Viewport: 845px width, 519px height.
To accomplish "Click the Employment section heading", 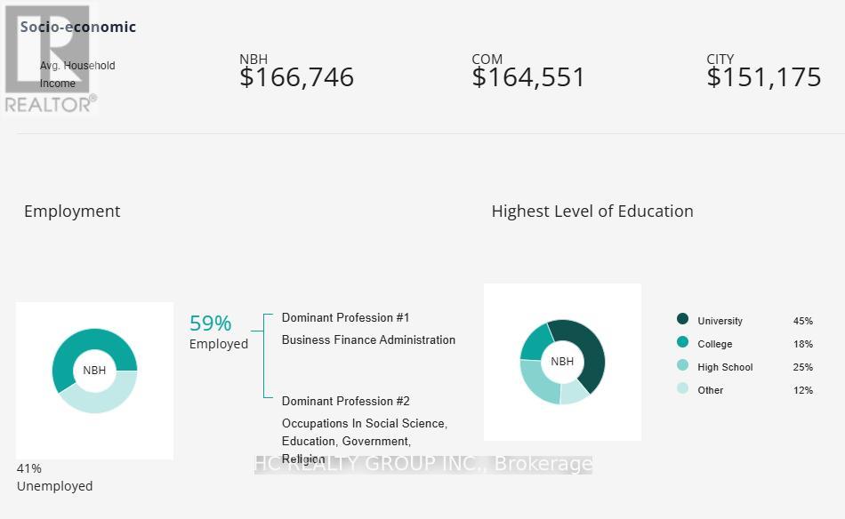I will (72, 212).
